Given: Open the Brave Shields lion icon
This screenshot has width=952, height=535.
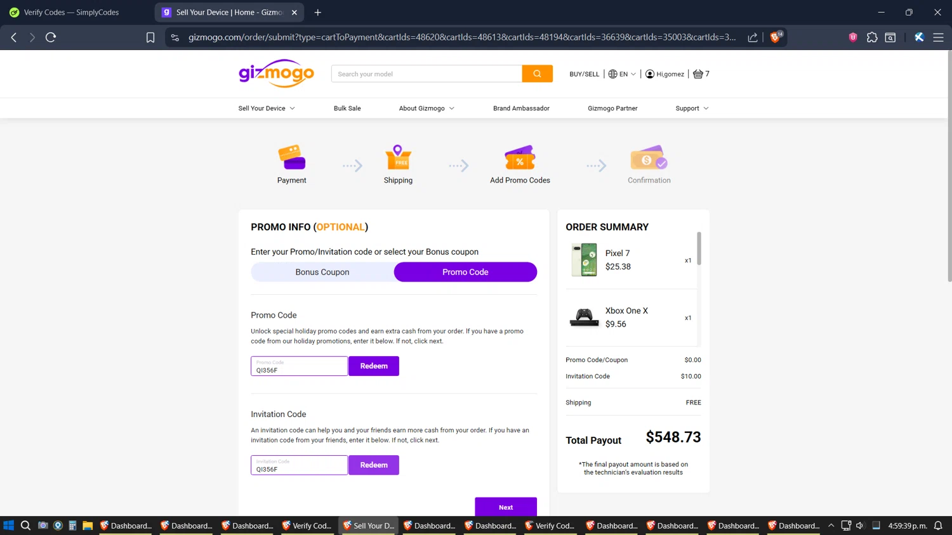Looking at the screenshot, I should click(775, 37).
